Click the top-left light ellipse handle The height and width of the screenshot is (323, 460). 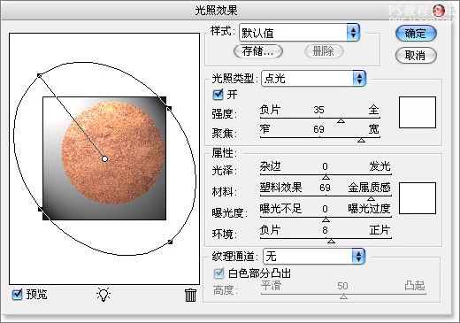39,76
